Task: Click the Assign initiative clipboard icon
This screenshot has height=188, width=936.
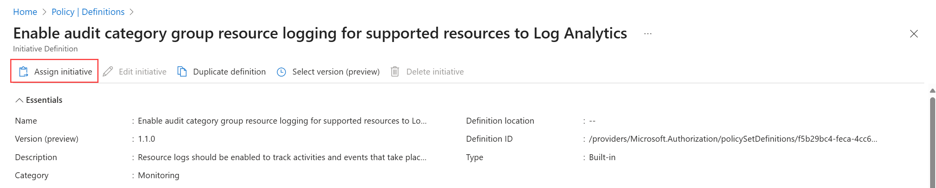Action: 24,72
